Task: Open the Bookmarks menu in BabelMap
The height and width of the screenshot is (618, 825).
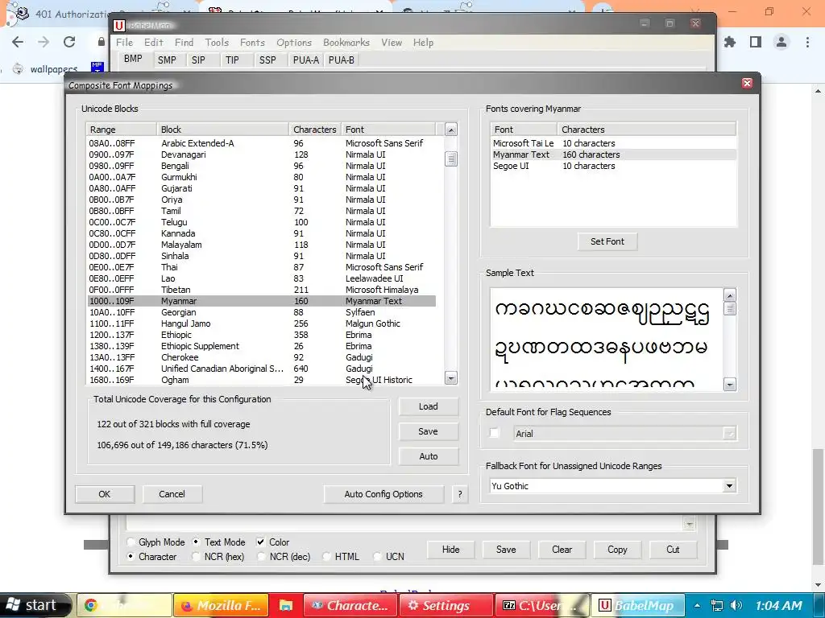Action: coord(346,43)
